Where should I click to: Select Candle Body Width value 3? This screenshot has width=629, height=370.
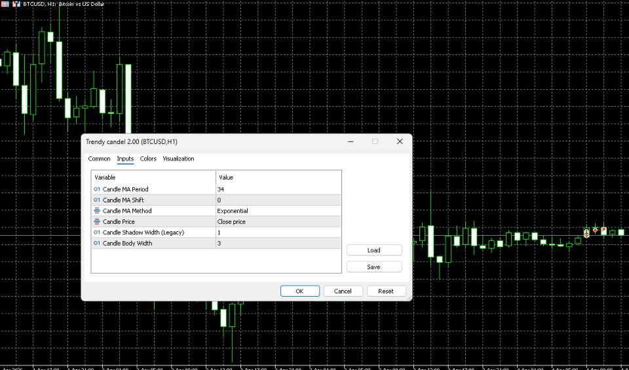(278, 244)
